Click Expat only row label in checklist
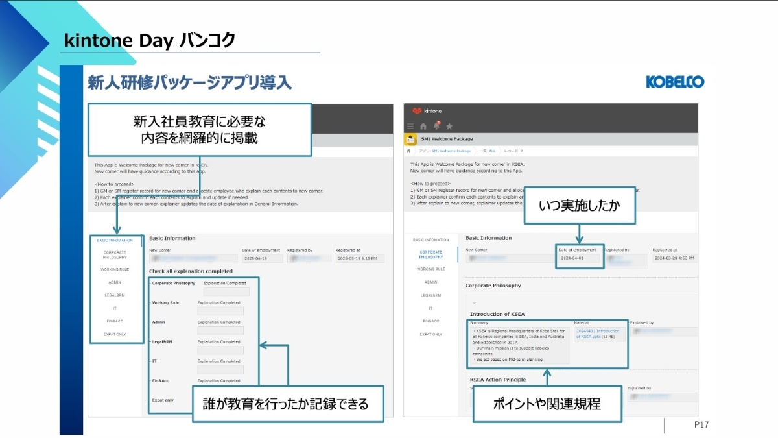The image size is (778, 438). (x=163, y=400)
